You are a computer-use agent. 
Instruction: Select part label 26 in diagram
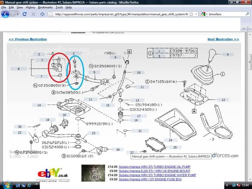click(118, 149)
